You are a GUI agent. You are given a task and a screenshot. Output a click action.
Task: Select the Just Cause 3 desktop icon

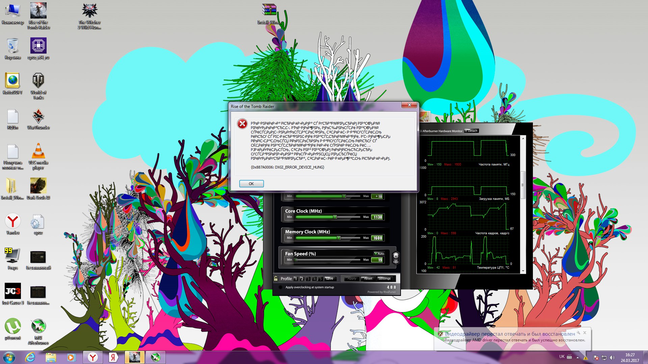(13, 294)
